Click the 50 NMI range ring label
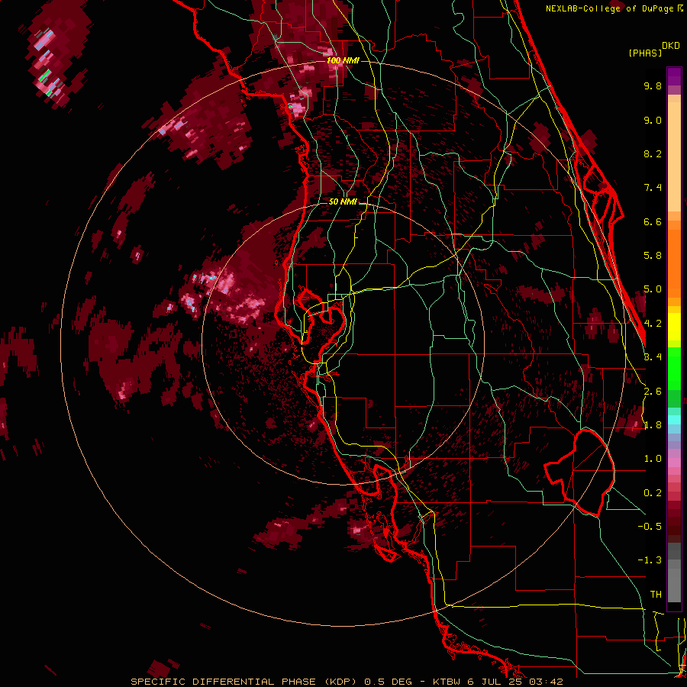Image resolution: width=687 pixels, height=687 pixels. [x=343, y=202]
